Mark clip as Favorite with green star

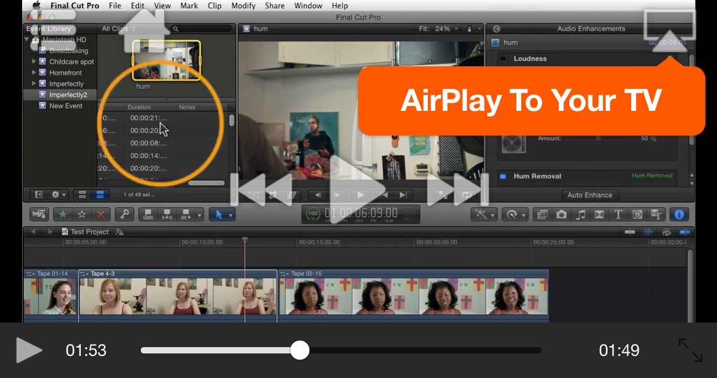62,214
